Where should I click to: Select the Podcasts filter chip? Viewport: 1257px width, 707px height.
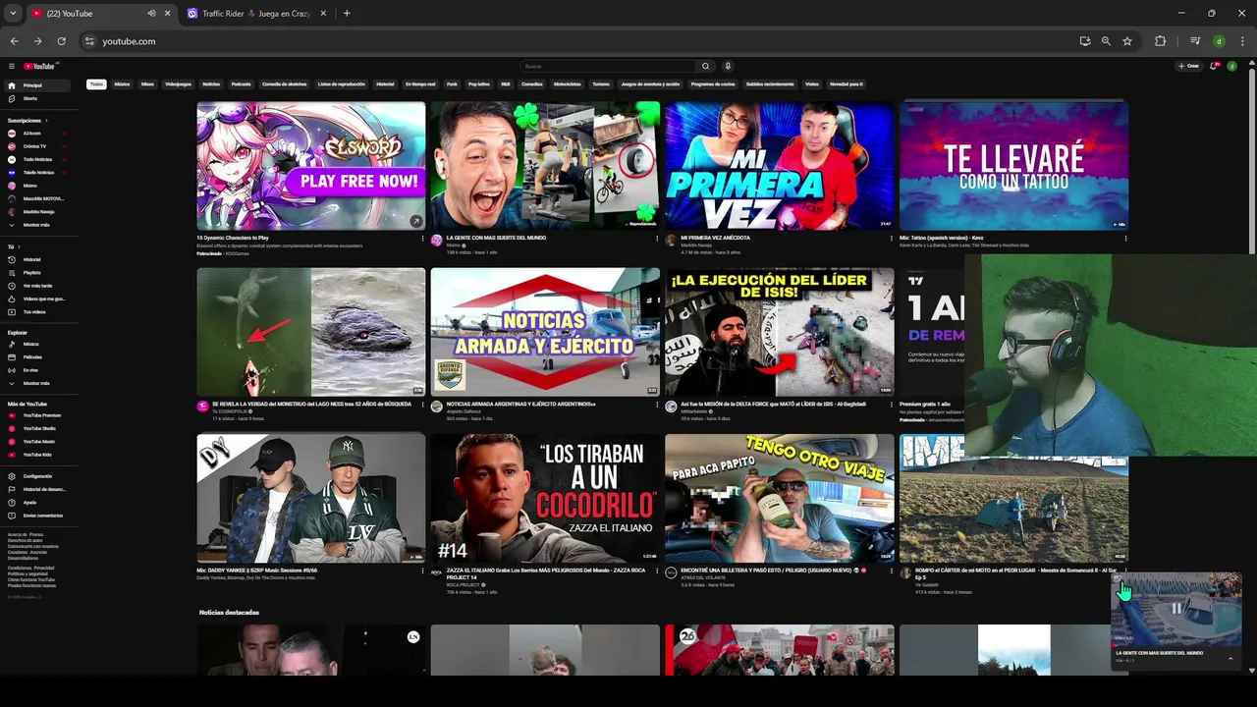click(x=241, y=84)
